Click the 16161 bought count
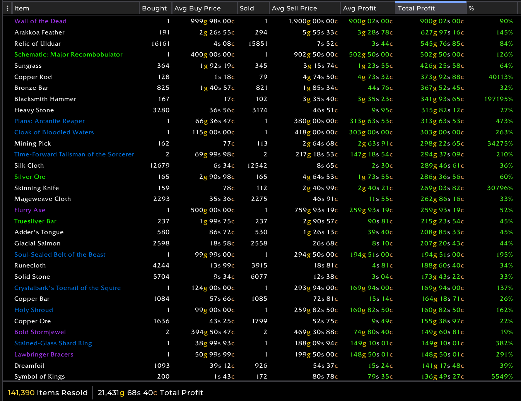This screenshot has height=401, width=521. click(161, 44)
